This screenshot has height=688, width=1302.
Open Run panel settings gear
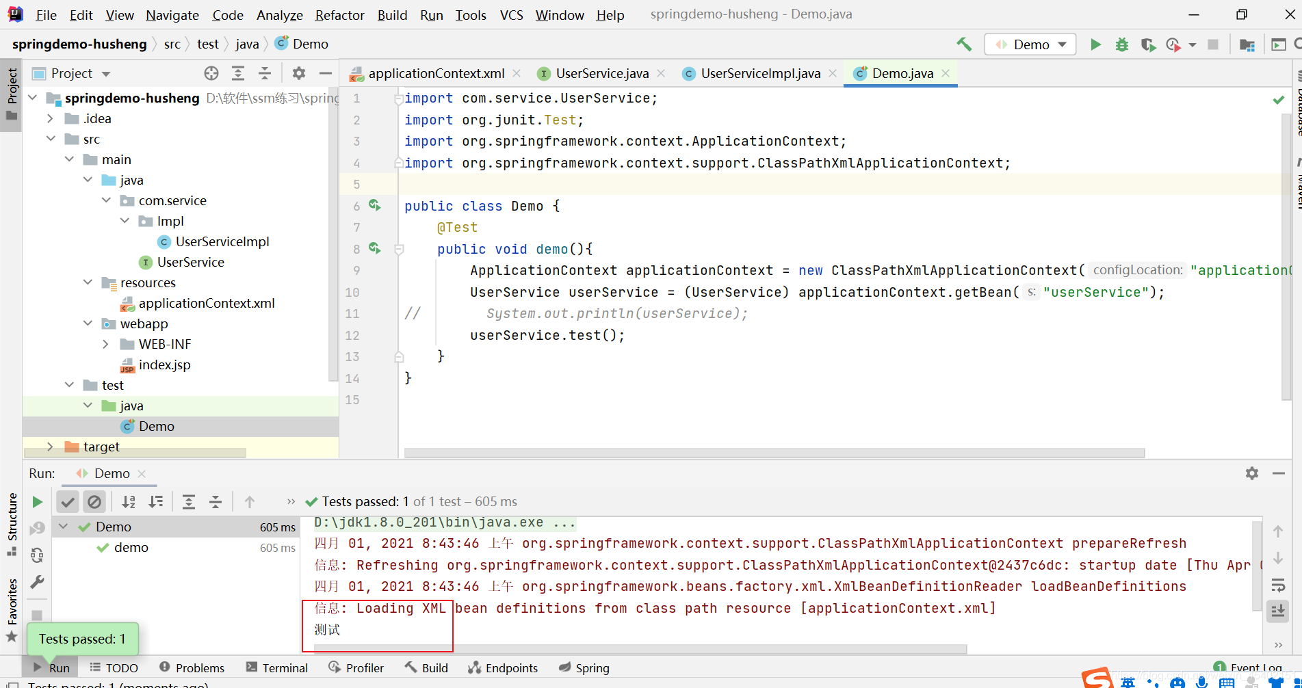pos(1252,473)
